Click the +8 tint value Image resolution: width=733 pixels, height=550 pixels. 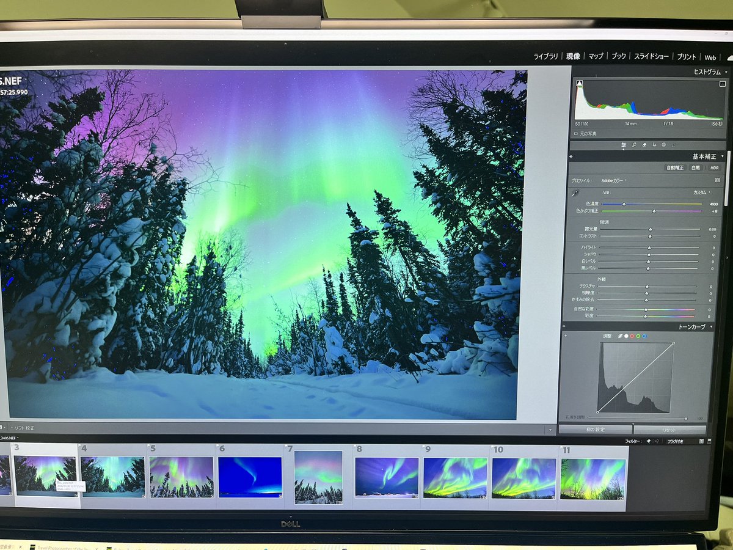pyautogui.click(x=715, y=211)
